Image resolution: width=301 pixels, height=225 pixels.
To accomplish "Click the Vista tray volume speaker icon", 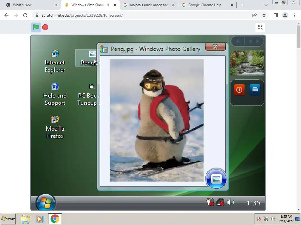I will point(230,202).
